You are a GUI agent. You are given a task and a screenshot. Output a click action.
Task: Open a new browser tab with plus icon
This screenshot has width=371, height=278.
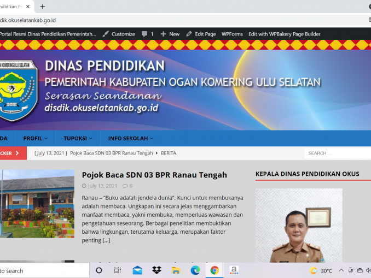click(43, 7)
